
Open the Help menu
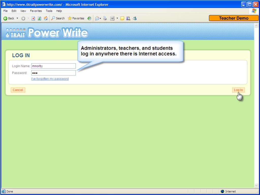pyautogui.click(x=59, y=11)
